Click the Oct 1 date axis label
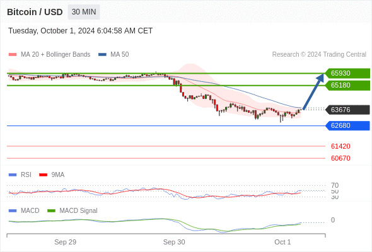 tap(282, 242)
